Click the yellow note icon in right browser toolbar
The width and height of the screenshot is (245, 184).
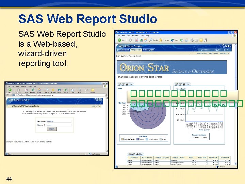[201, 40]
